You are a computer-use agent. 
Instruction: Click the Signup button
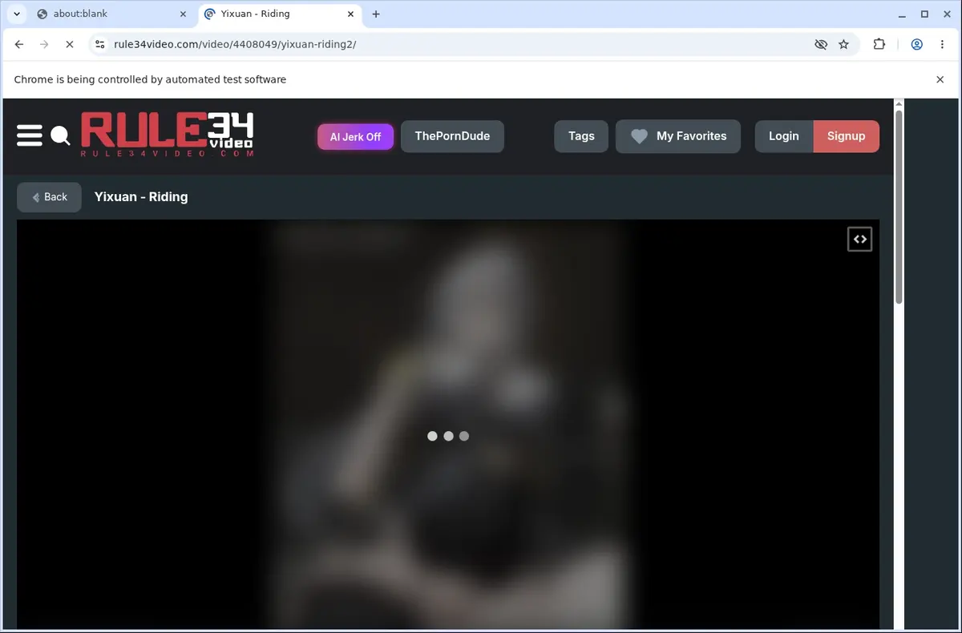(847, 136)
